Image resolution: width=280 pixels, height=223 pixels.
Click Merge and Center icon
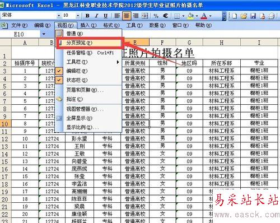tap(145, 16)
